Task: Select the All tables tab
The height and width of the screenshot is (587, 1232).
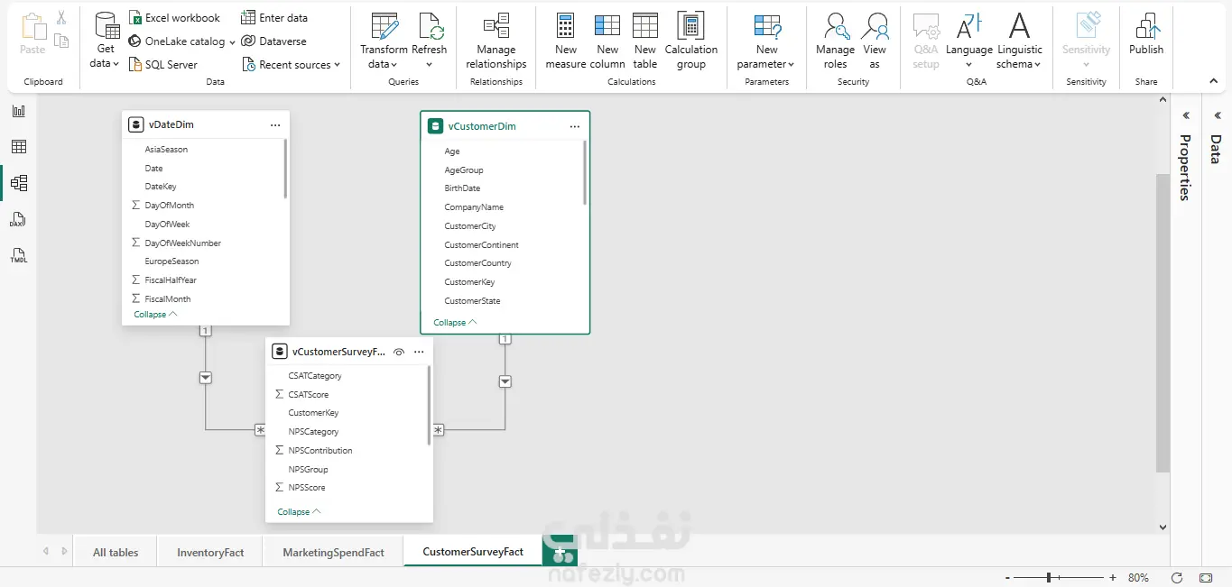Action: coord(116,552)
